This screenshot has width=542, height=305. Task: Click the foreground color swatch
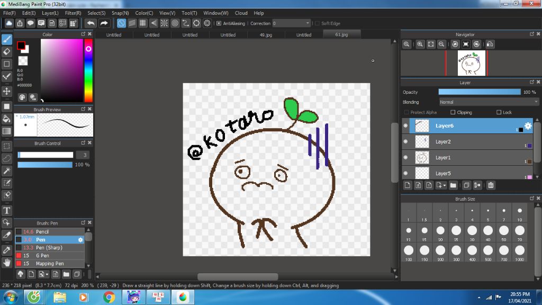pos(21,46)
